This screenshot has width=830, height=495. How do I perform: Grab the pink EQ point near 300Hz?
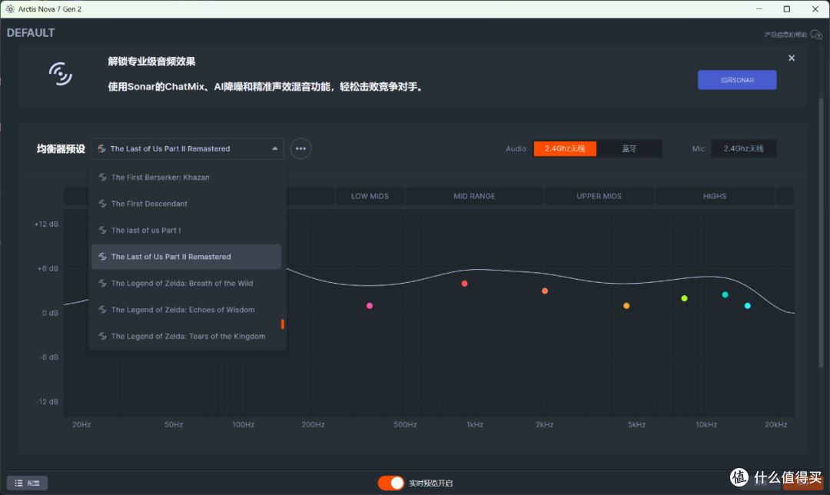click(x=370, y=305)
